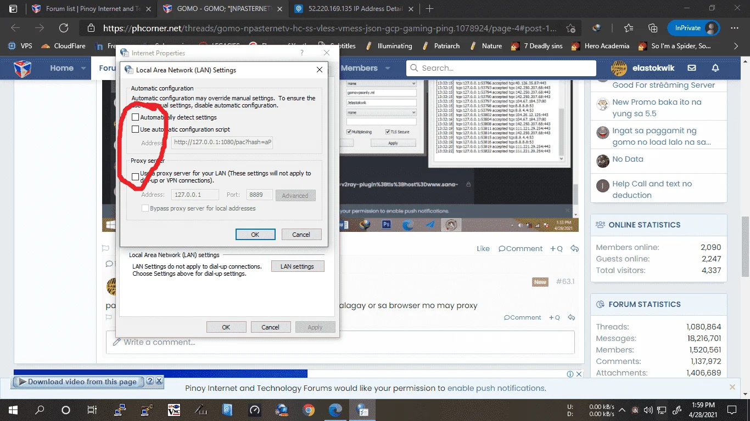Open the Windows Action Center

click(732, 410)
